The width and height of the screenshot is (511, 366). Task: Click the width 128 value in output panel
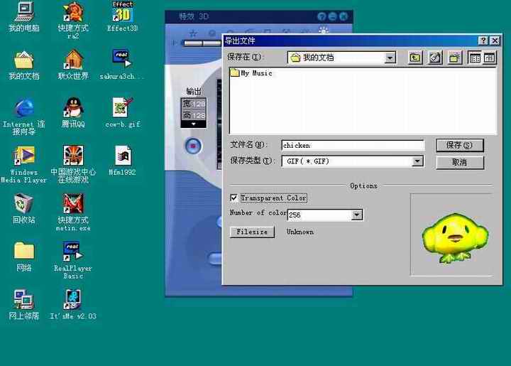pos(199,104)
